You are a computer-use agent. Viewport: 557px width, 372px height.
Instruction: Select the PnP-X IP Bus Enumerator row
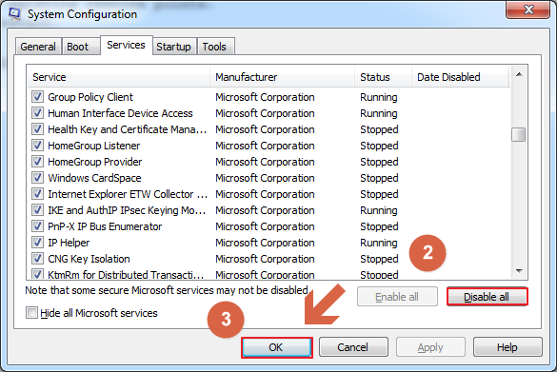269,226
